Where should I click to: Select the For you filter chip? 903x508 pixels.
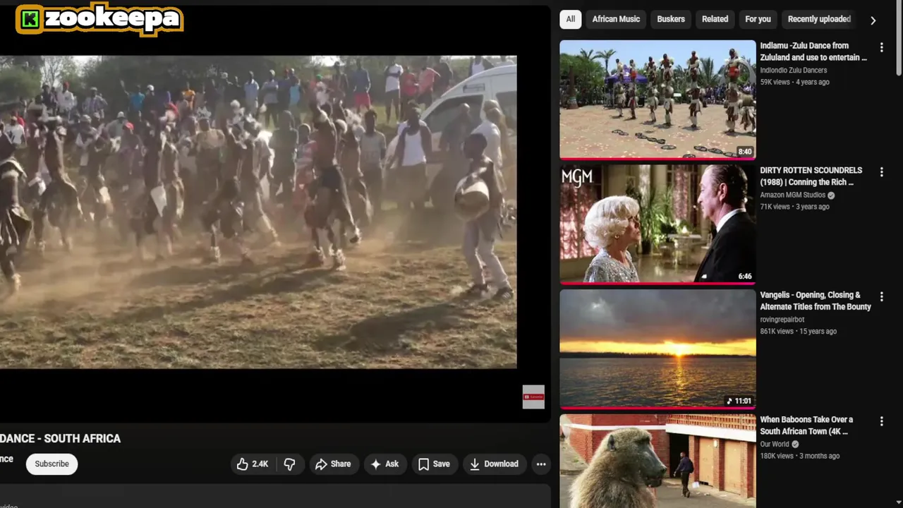[x=758, y=19]
